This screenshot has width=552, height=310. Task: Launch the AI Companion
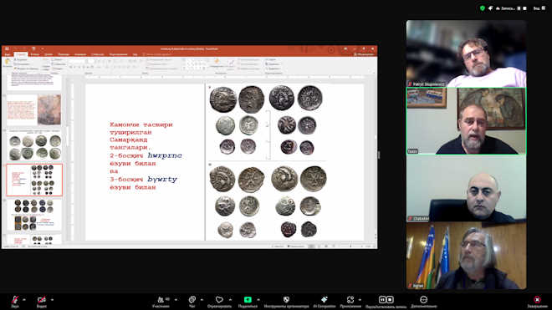click(x=325, y=302)
